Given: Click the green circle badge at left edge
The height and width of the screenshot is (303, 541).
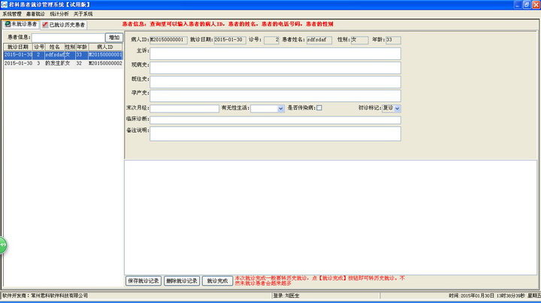Looking at the screenshot, I should [3, 245].
